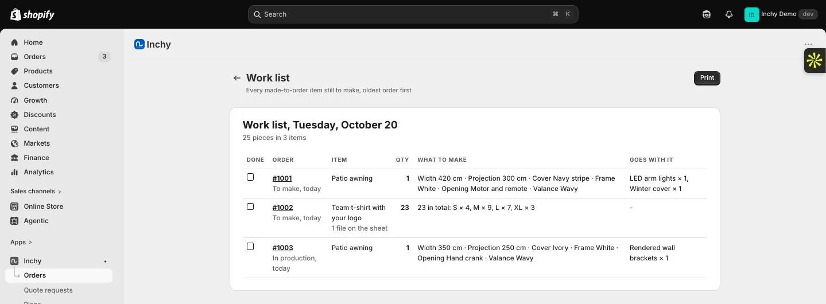Open order #1001 link

click(282, 178)
